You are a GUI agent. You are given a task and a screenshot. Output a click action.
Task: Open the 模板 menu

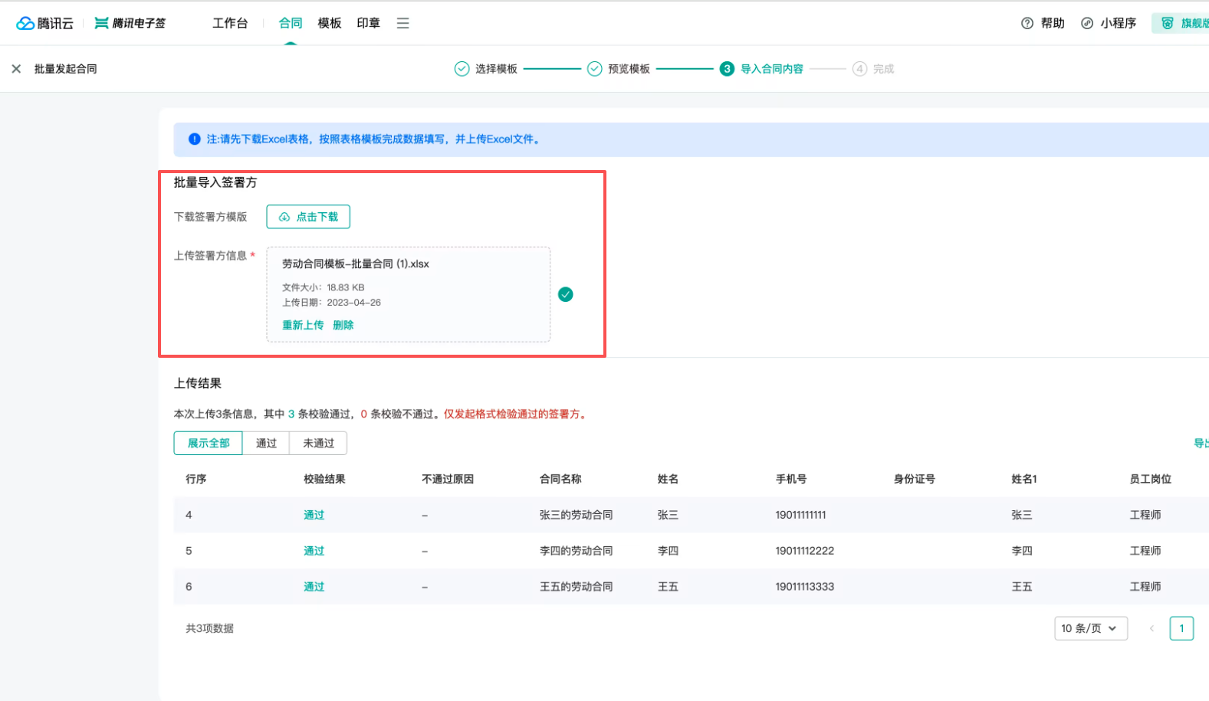(x=330, y=23)
